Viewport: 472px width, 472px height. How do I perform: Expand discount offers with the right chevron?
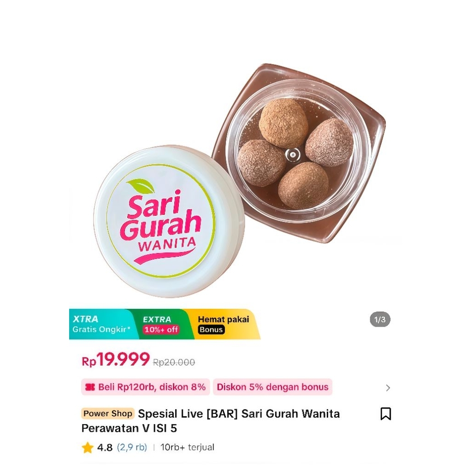[388, 388]
